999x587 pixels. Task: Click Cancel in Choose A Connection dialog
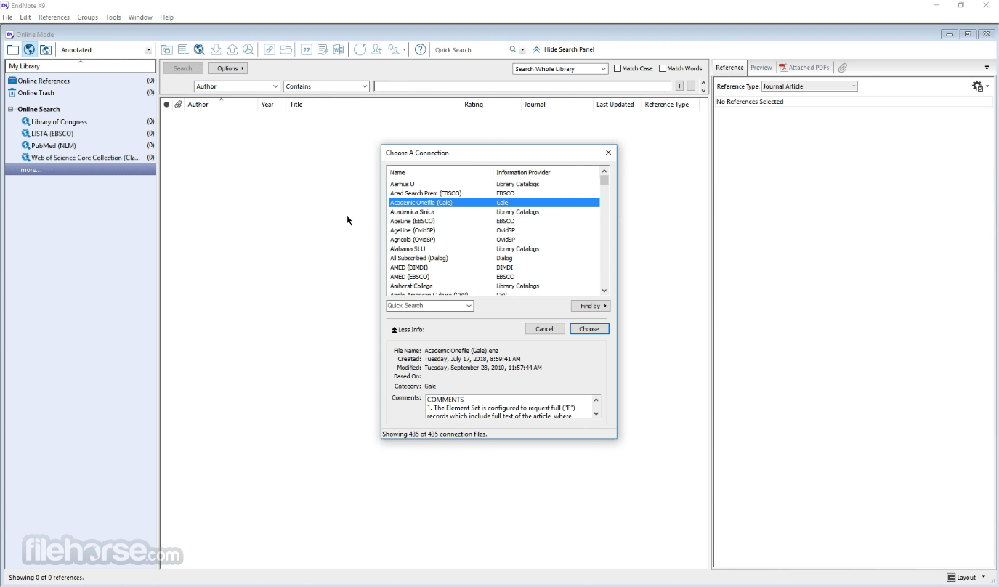545,329
